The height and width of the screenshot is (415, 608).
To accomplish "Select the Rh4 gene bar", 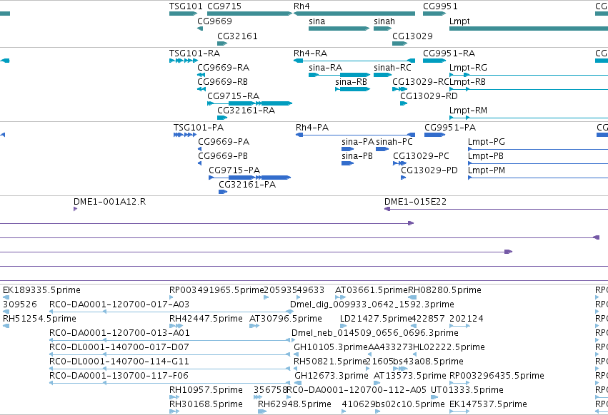I will [x=354, y=14].
